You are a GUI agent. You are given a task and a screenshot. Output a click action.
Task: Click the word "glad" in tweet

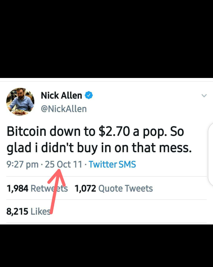tap(19, 148)
